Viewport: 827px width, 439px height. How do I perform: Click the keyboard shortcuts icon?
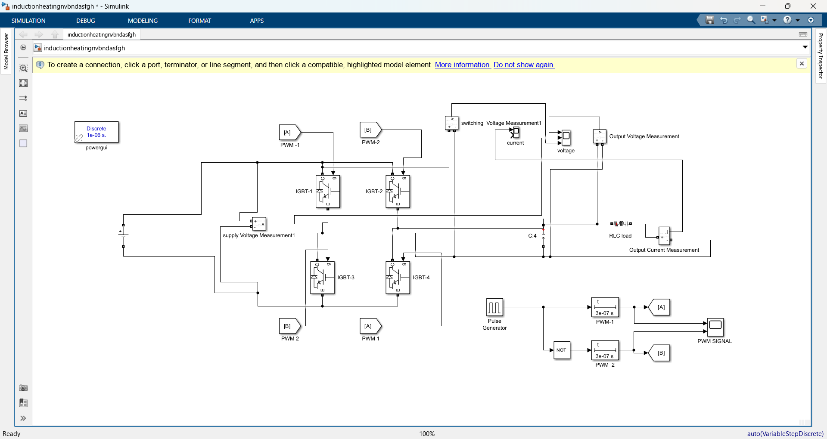(803, 34)
